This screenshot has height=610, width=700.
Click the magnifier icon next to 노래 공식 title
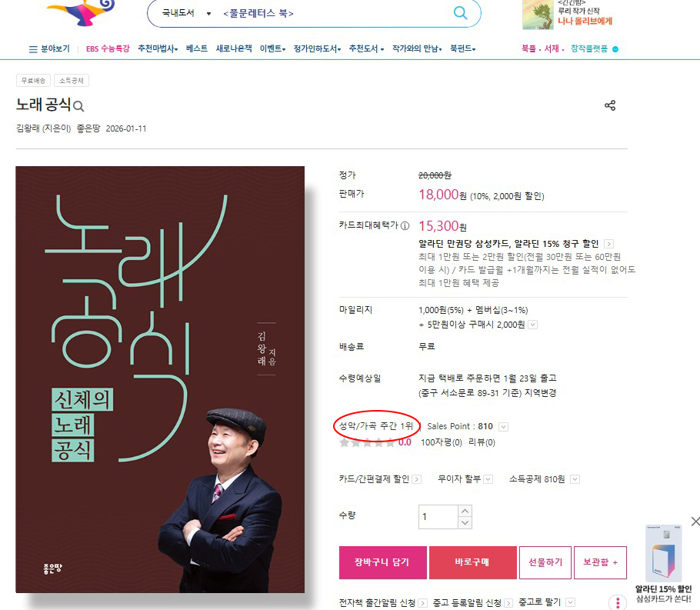pyautogui.click(x=78, y=106)
